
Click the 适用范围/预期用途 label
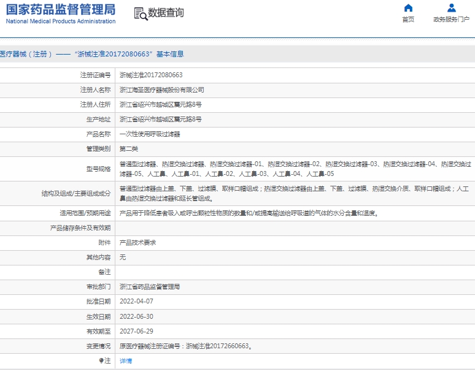85,213
